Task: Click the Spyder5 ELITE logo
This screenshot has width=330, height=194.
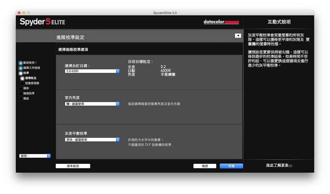Action: point(42,22)
